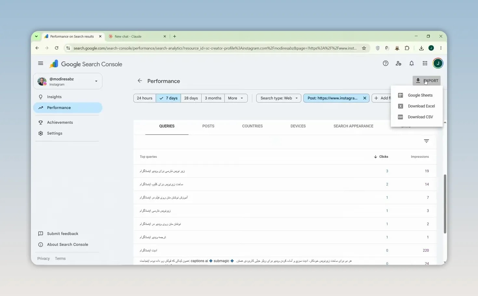Click the address bar URL

coord(215,48)
